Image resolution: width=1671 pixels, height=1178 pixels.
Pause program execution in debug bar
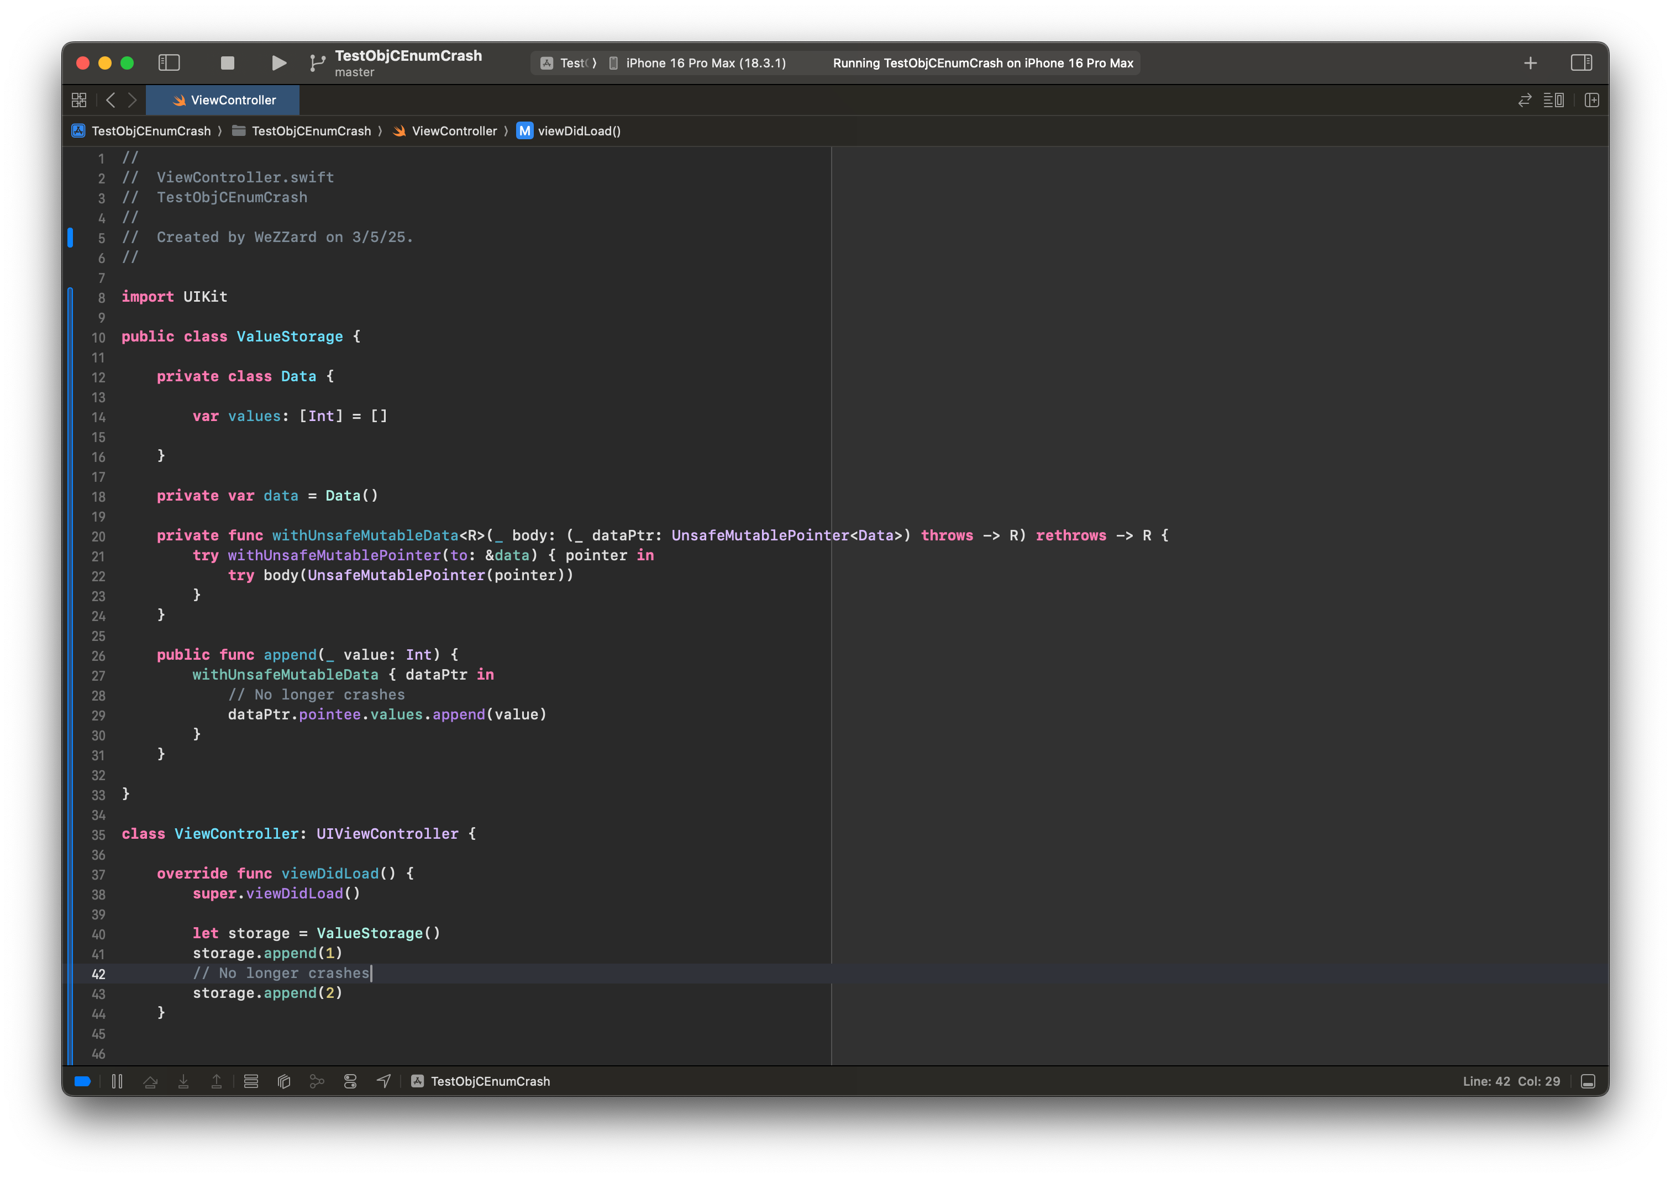[117, 1081]
